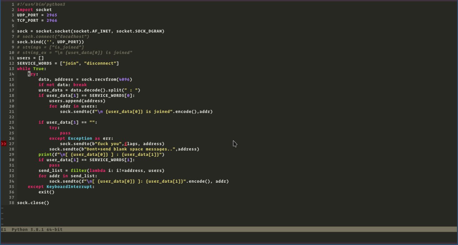Click the 'sock.close()' line
458x245 pixels.
[x=33, y=203]
